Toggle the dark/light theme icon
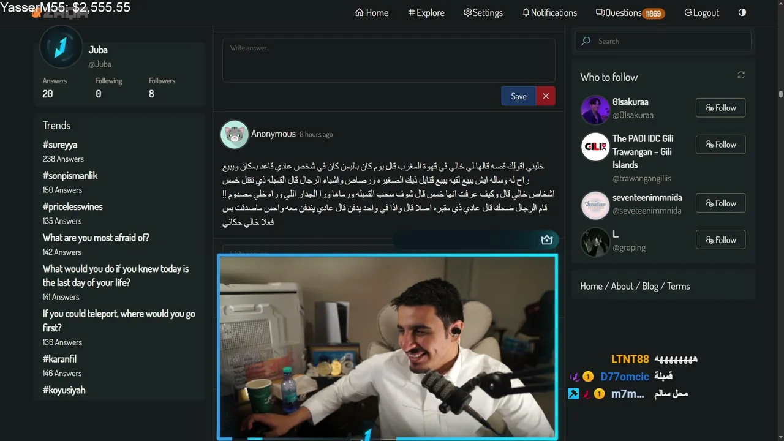 pos(742,12)
